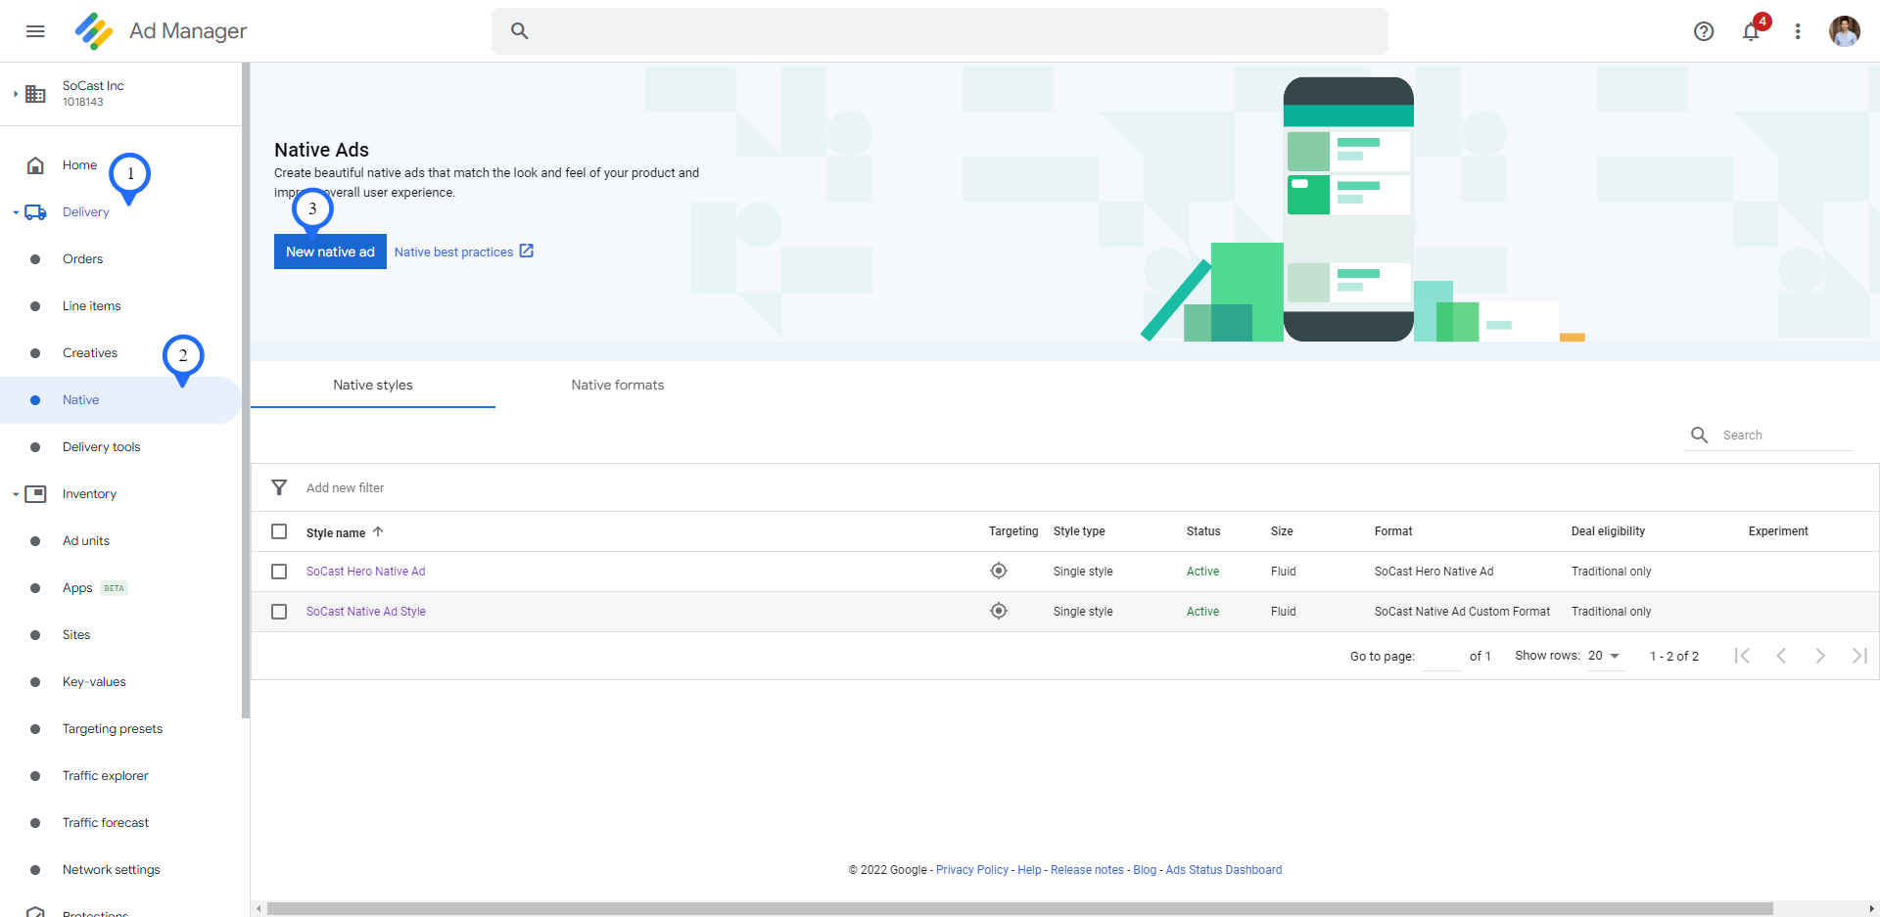The height and width of the screenshot is (917, 1880).
Task: Collapse the Inventory section in sidebar
Action: click(x=16, y=494)
